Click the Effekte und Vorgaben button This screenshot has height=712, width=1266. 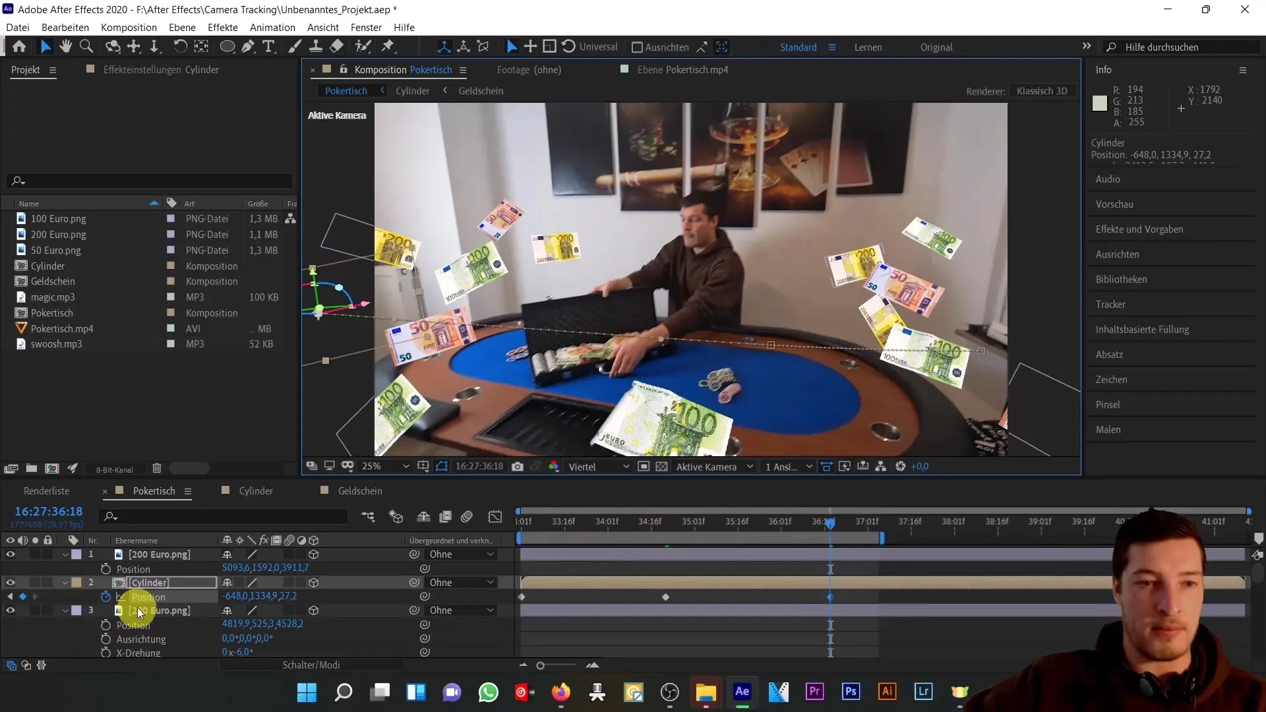click(1141, 229)
